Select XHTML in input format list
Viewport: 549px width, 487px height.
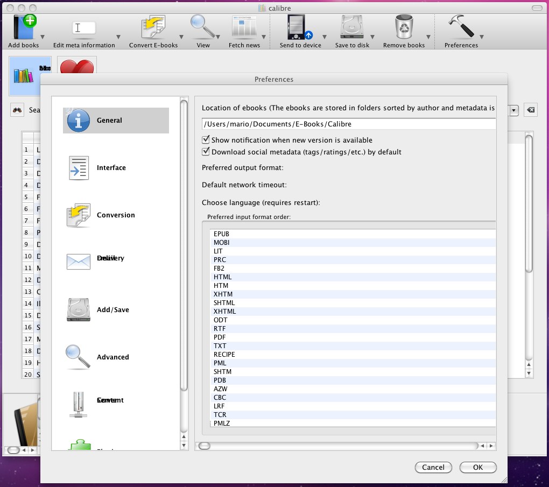click(x=353, y=311)
